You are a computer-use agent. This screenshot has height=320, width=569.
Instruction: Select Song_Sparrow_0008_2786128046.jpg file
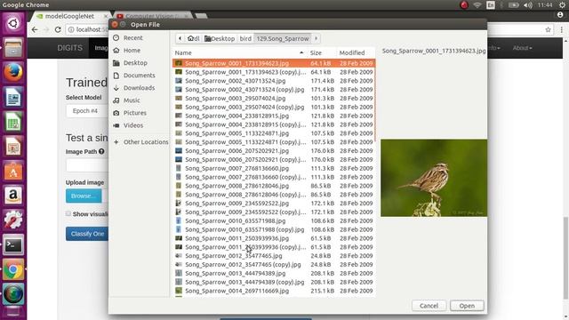coord(274,186)
